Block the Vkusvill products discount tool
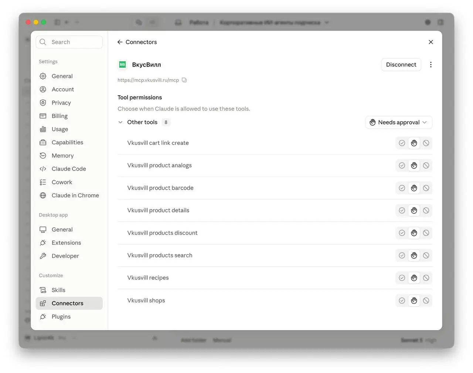Viewport: 473px width, 373px height. click(426, 233)
